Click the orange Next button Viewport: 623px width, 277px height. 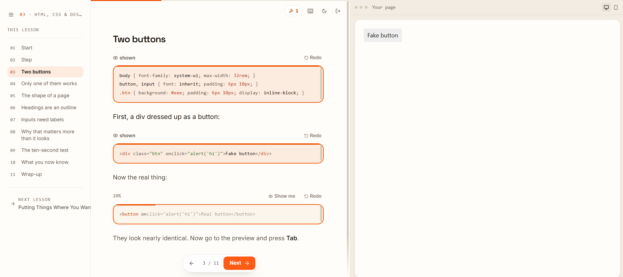click(239, 263)
